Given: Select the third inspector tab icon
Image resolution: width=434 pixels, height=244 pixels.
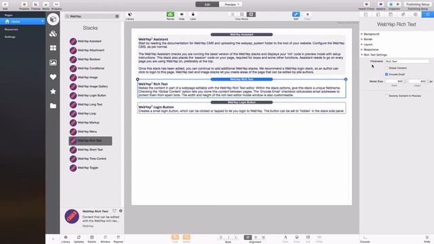Looking at the screenshot, I should tap(391, 14).
